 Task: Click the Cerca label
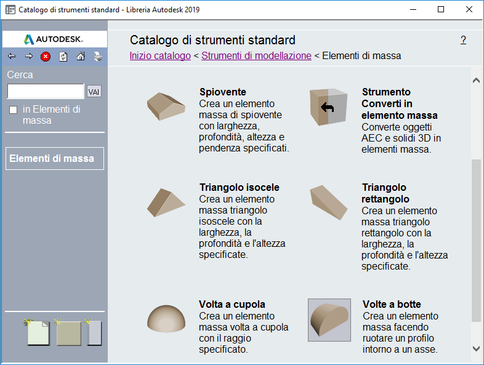click(x=20, y=75)
